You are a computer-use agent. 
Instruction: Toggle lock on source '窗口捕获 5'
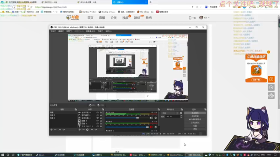[101, 115]
